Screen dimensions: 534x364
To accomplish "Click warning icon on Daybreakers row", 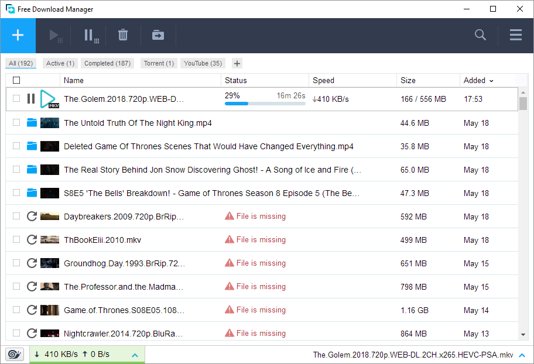I will point(230,216).
